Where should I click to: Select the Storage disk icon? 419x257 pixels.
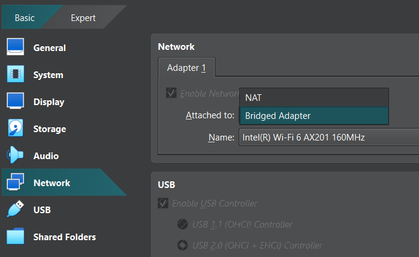(x=15, y=128)
